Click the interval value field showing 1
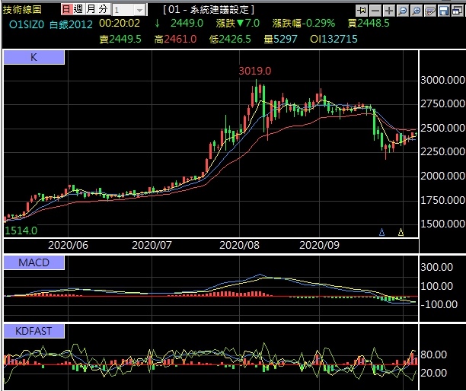This screenshot has height=391, width=466. tap(123, 11)
